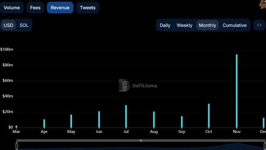Select Weekly interval
The height and width of the screenshot is (150, 266).
point(185,25)
